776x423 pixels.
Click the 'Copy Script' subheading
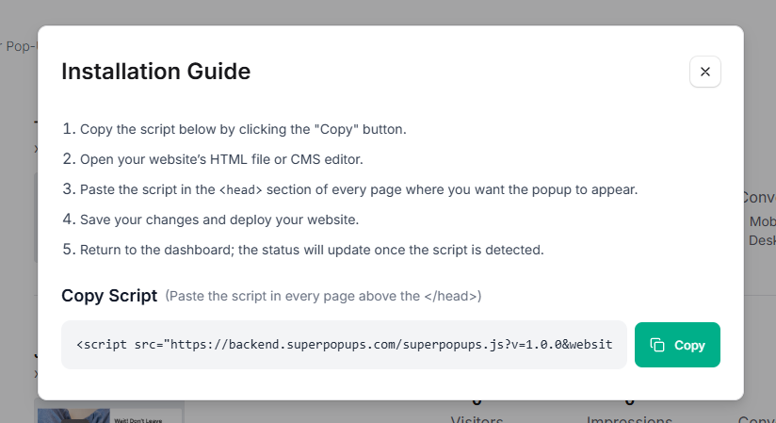[x=109, y=296]
